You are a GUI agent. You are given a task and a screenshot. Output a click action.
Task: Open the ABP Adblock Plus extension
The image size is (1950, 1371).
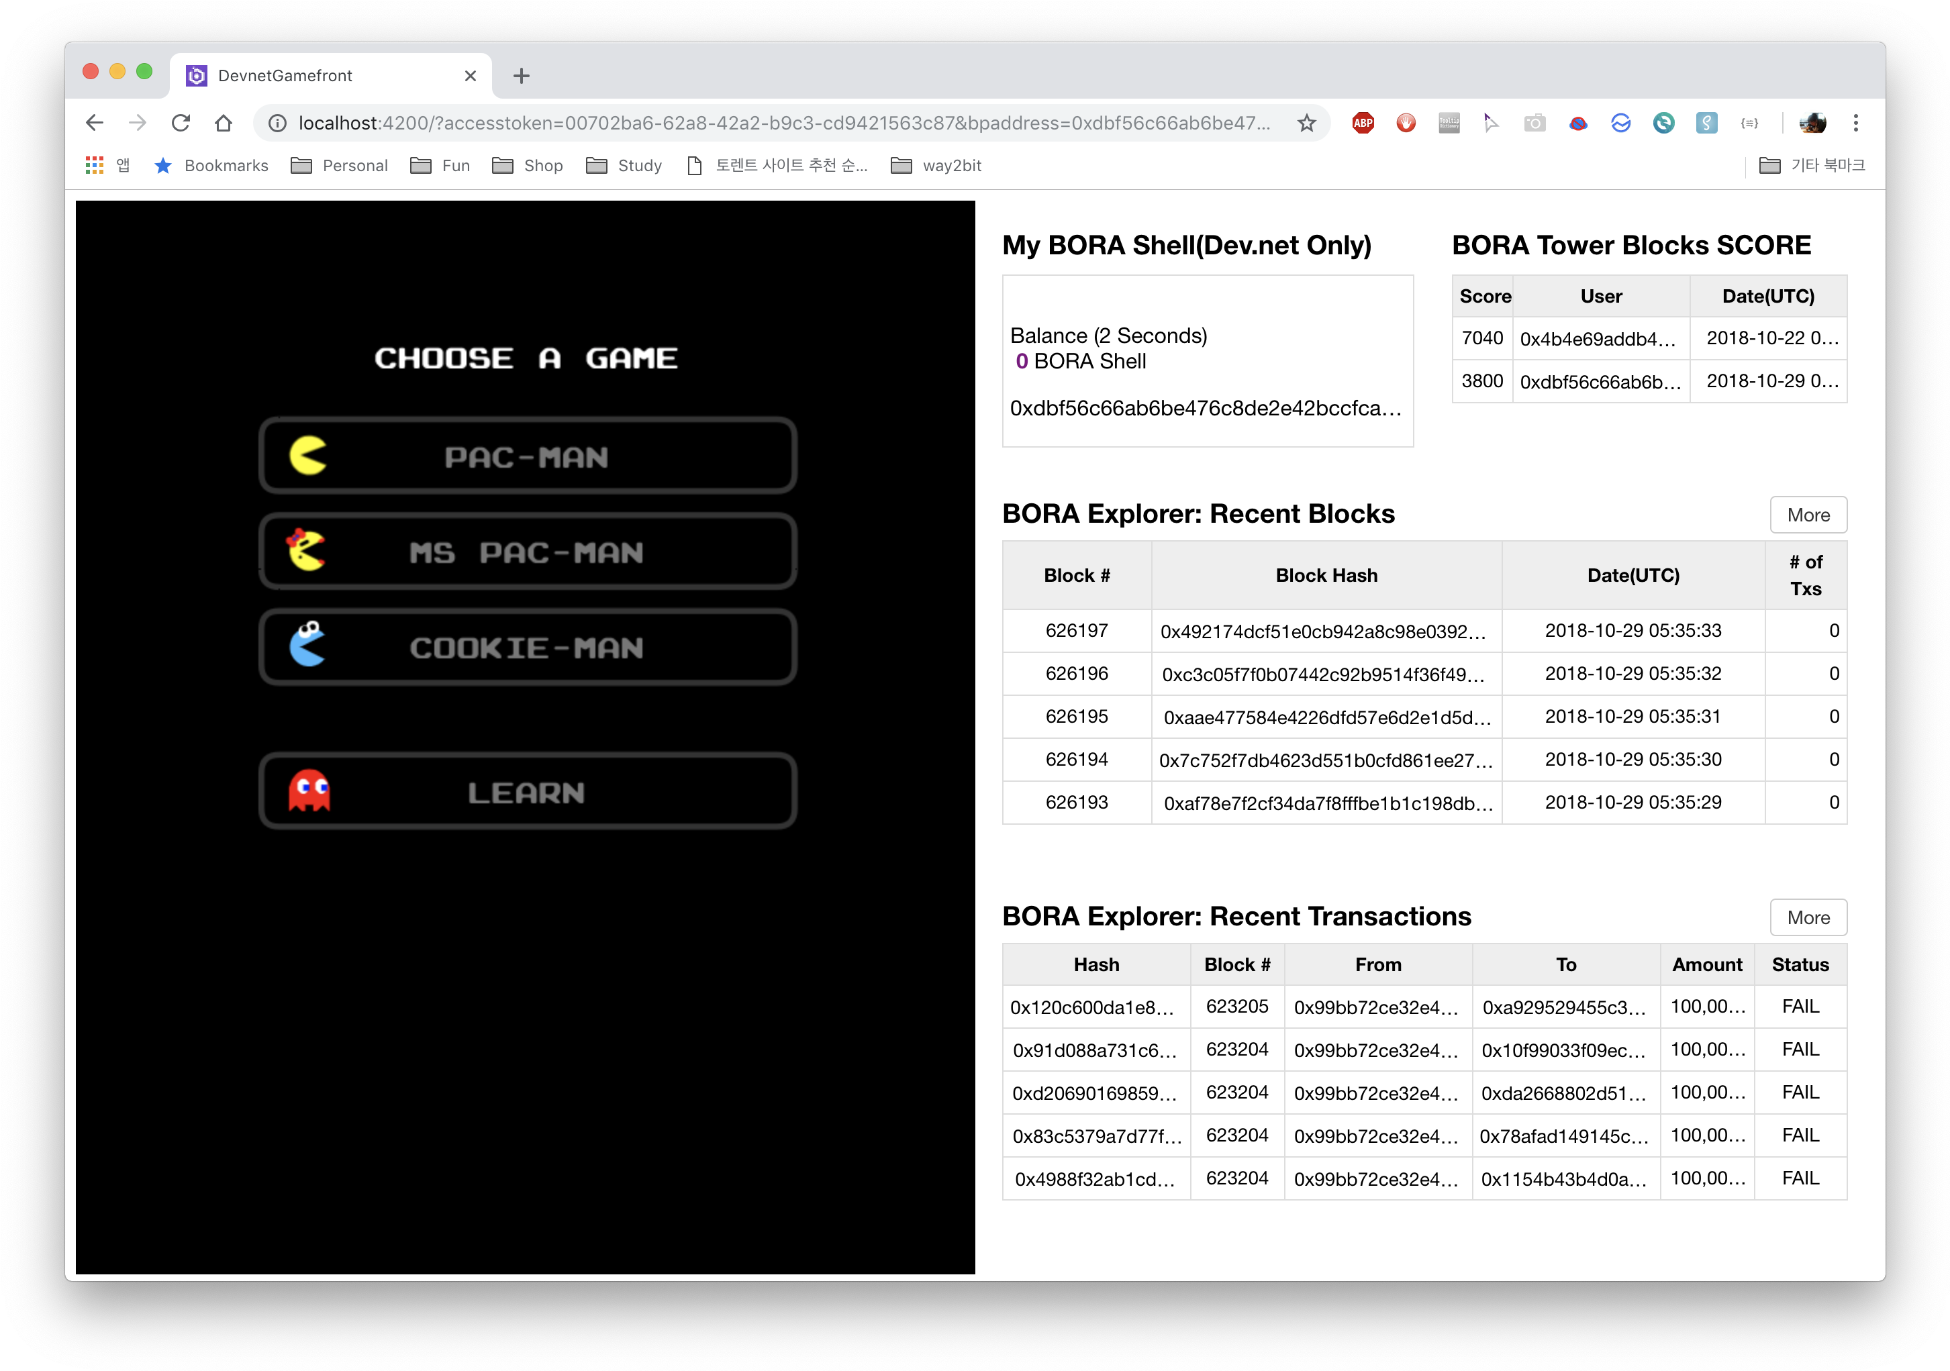(1363, 123)
